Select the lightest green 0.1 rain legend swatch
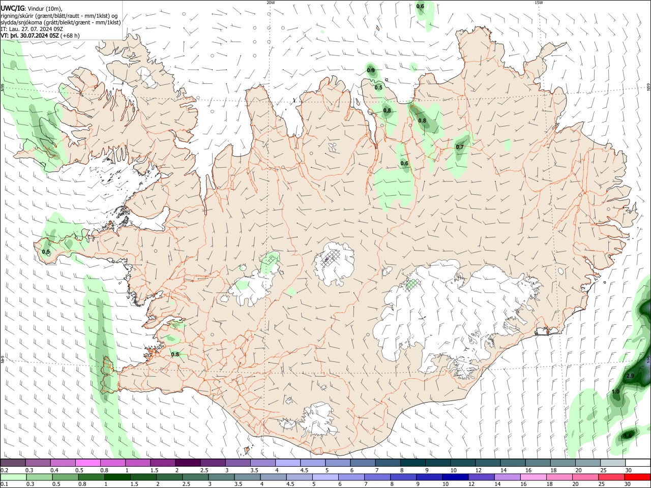 click(13, 477)
